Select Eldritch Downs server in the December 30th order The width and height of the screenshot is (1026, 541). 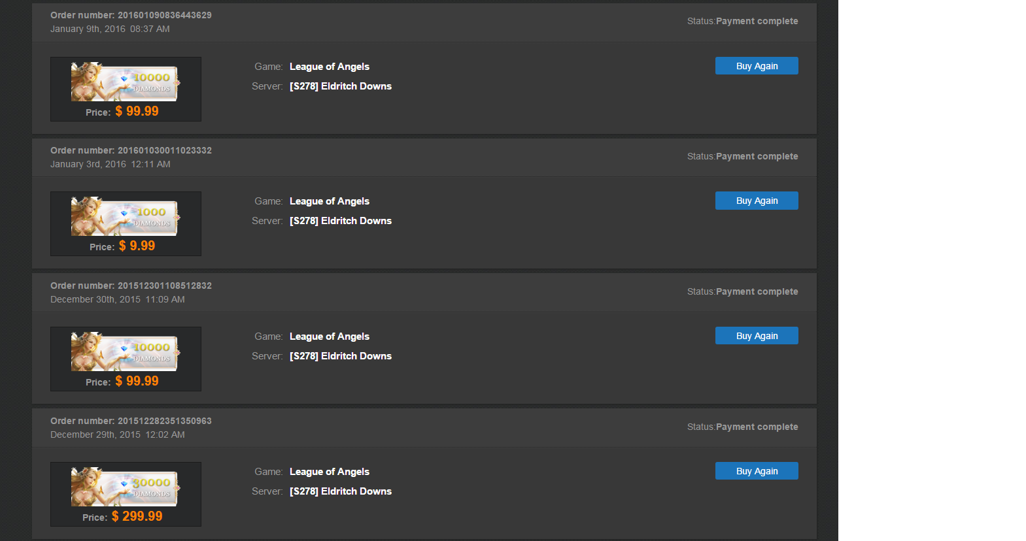pyautogui.click(x=341, y=356)
